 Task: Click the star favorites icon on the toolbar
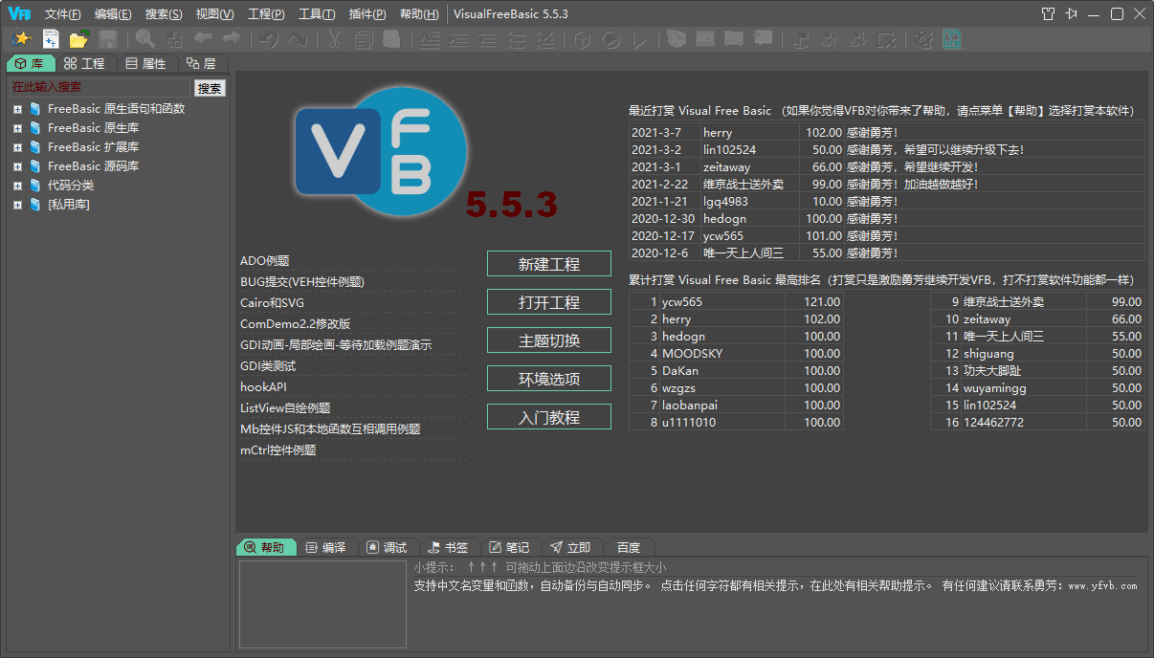click(22, 38)
